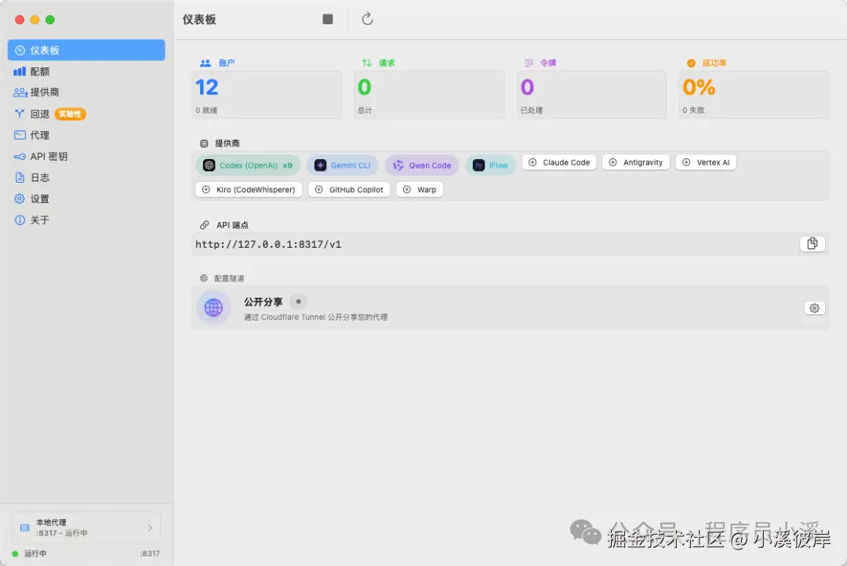The image size is (847, 566).
Task: Click the green 运行中 status at bottom
Action: (30, 553)
